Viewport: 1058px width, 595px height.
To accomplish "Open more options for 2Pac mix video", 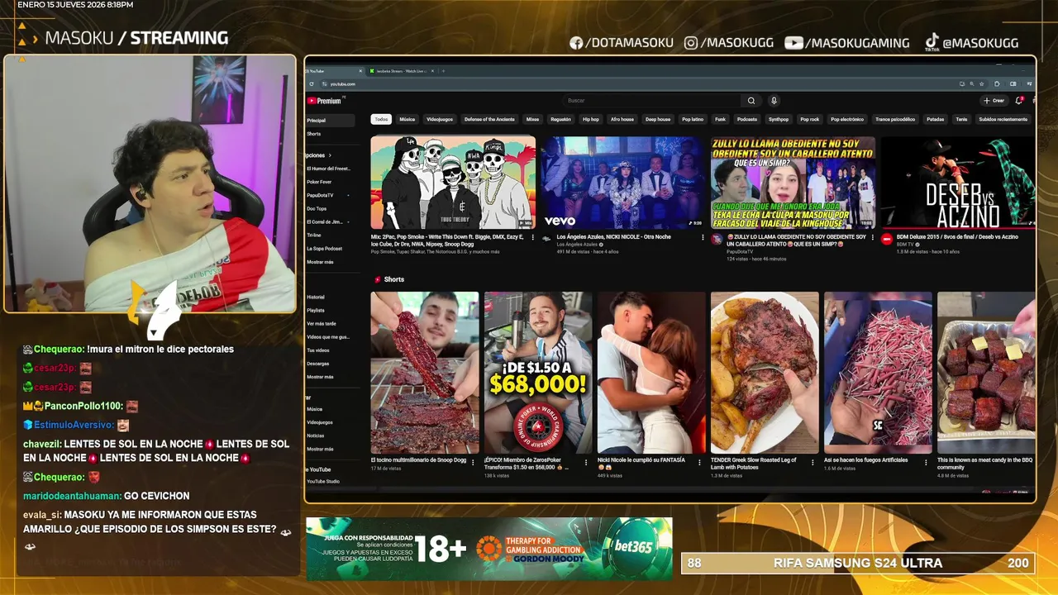I will pos(533,237).
